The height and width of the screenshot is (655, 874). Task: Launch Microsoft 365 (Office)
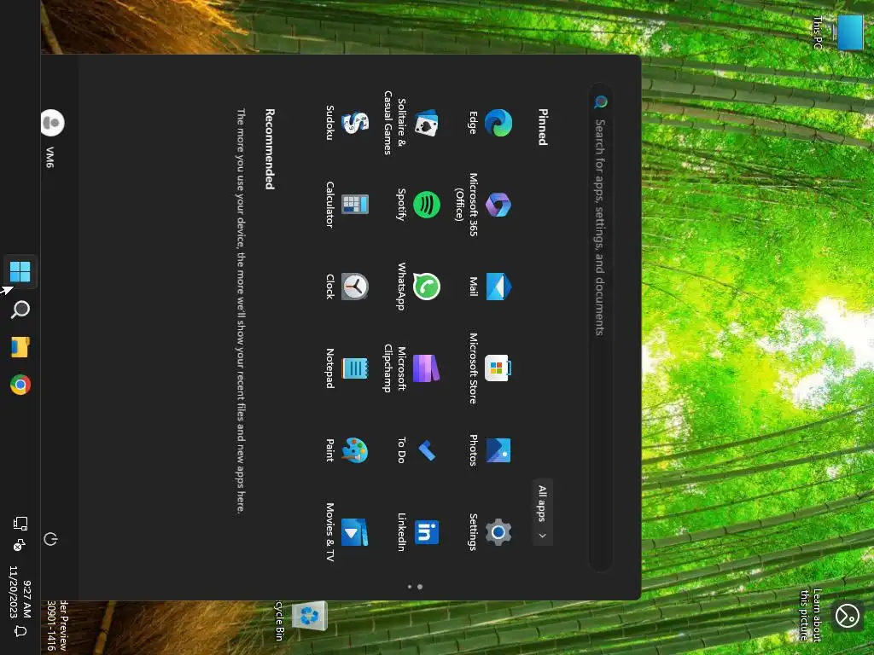click(484, 205)
